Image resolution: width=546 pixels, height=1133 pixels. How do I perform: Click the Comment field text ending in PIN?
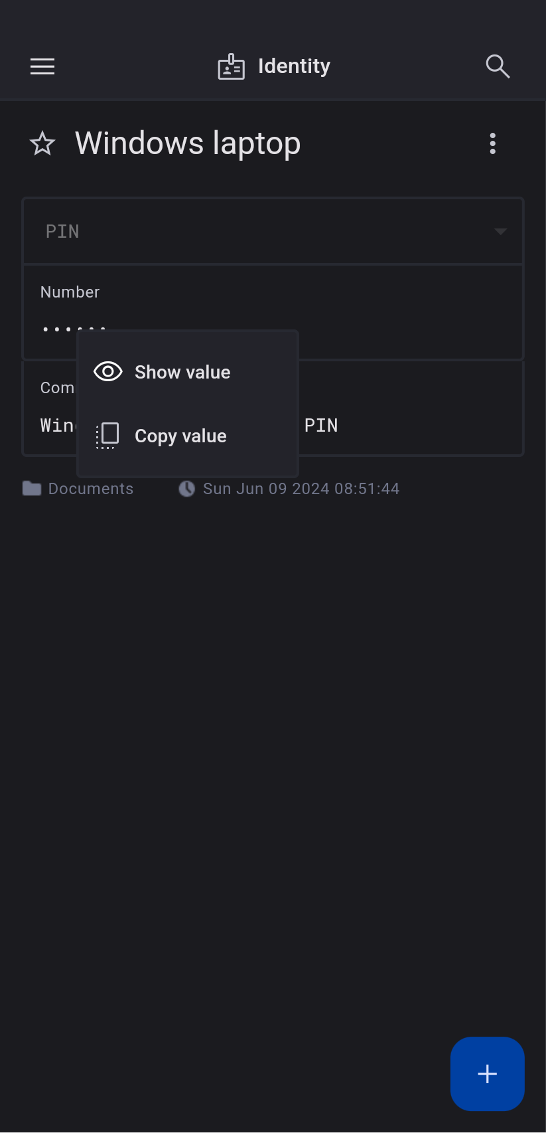(321, 425)
